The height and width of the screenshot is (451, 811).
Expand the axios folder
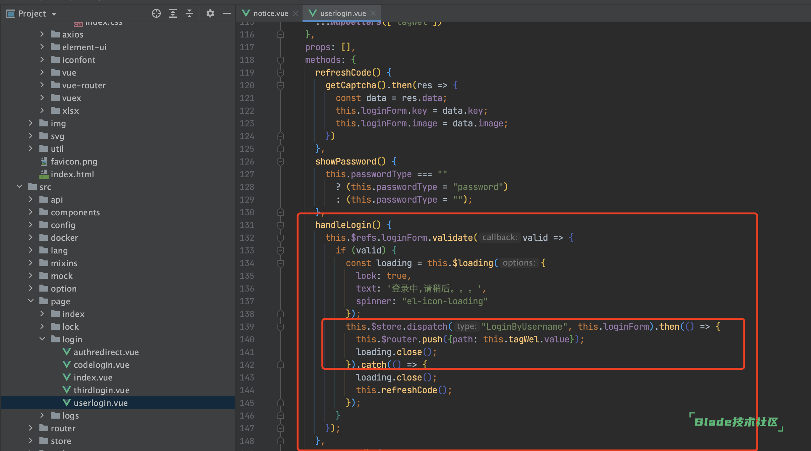[42, 34]
